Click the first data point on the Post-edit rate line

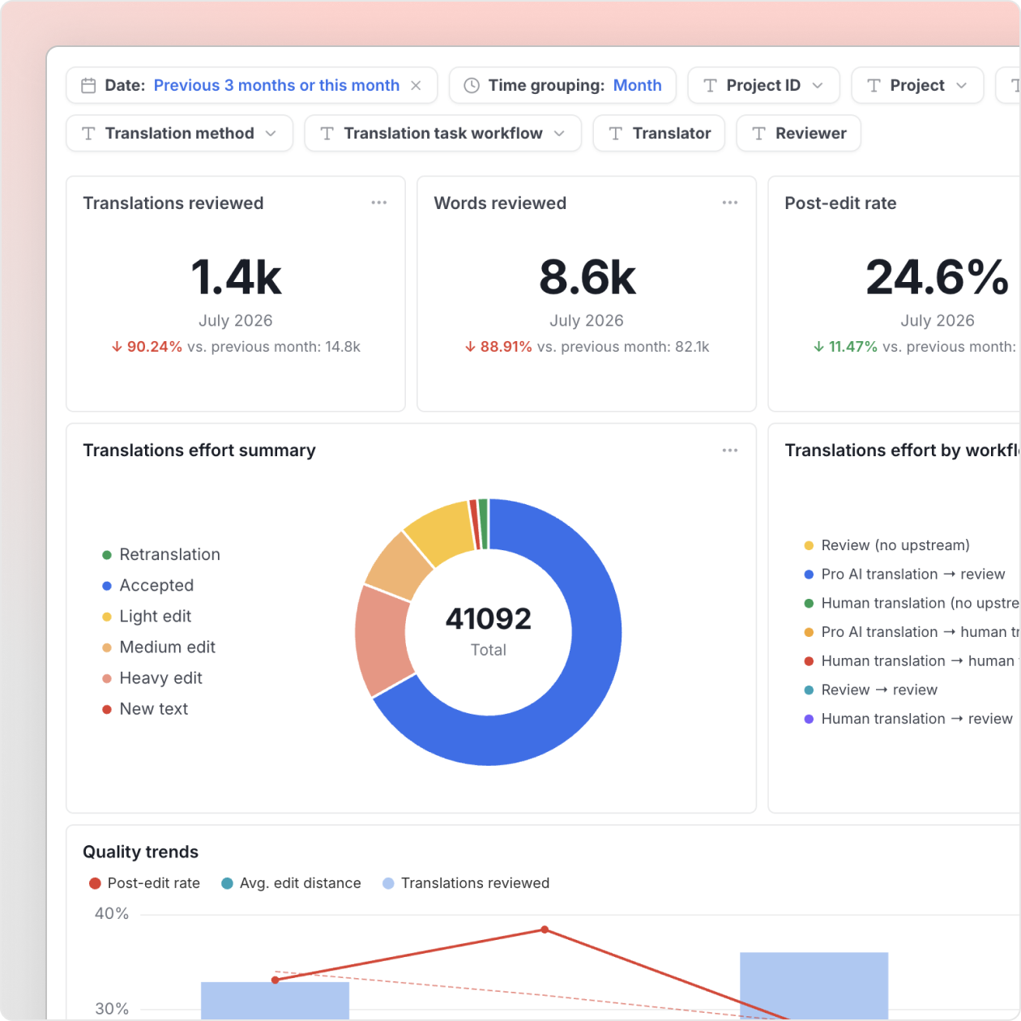tap(276, 980)
